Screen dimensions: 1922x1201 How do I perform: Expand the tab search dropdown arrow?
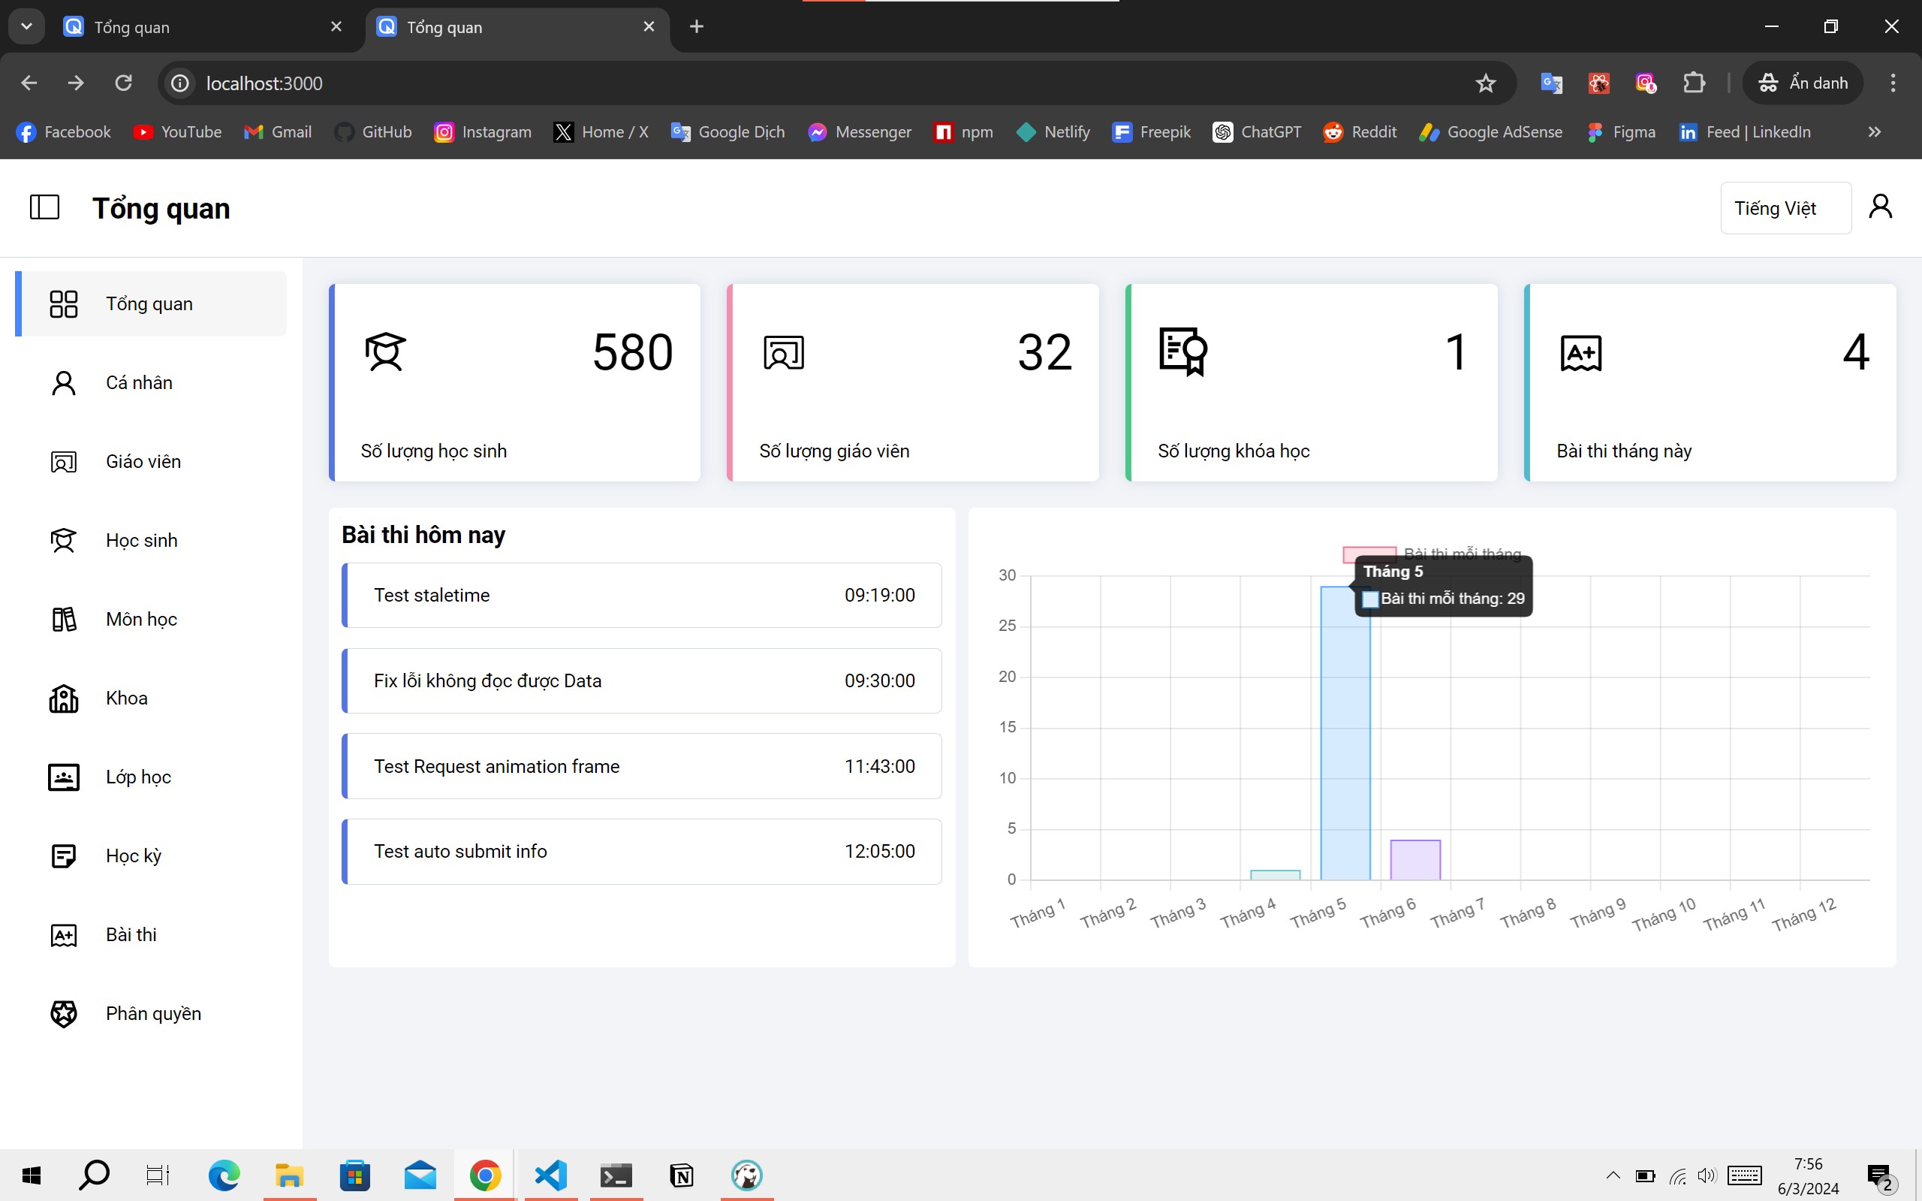pos(26,27)
